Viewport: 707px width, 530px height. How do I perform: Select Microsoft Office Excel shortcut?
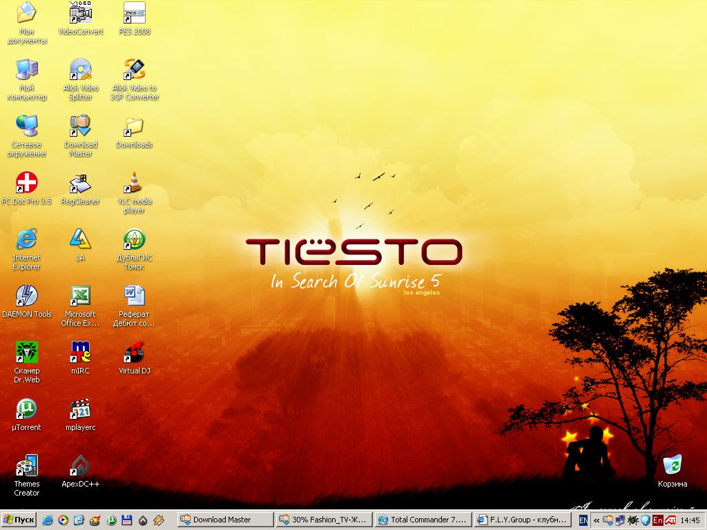(x=80, y=306)
